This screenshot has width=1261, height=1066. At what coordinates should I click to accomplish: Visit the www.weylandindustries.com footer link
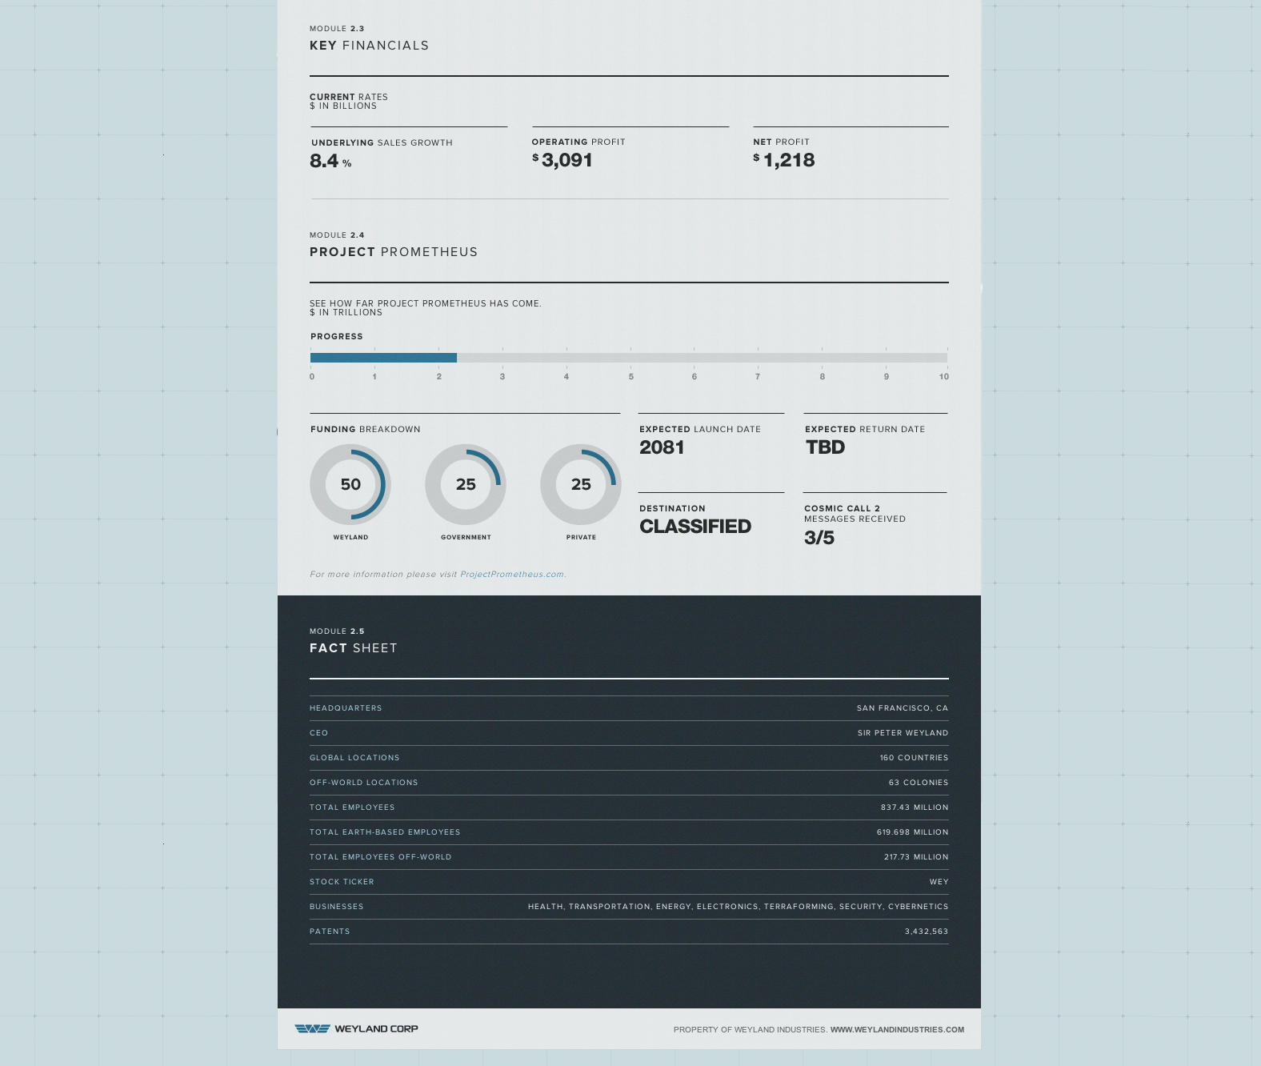tap(897, 1030)
